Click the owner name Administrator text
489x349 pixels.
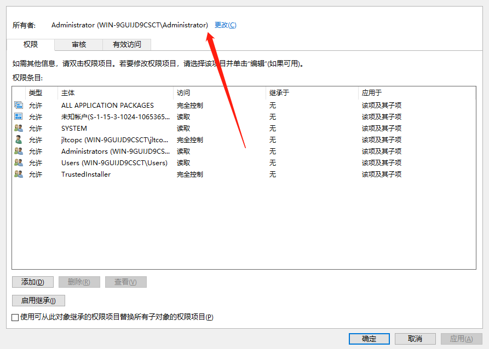[130, 25]
